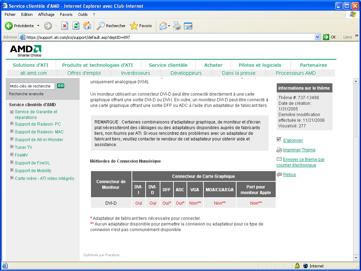Image resolution: width=361 pixels, height=271 pixels.
Task: Stop loading with the red X icon
Action: [65, 26]
